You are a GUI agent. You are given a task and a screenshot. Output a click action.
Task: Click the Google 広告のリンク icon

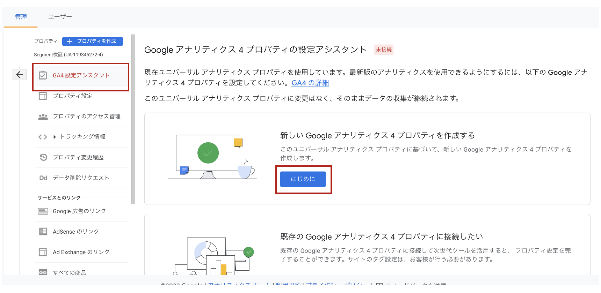coord(43,211)
